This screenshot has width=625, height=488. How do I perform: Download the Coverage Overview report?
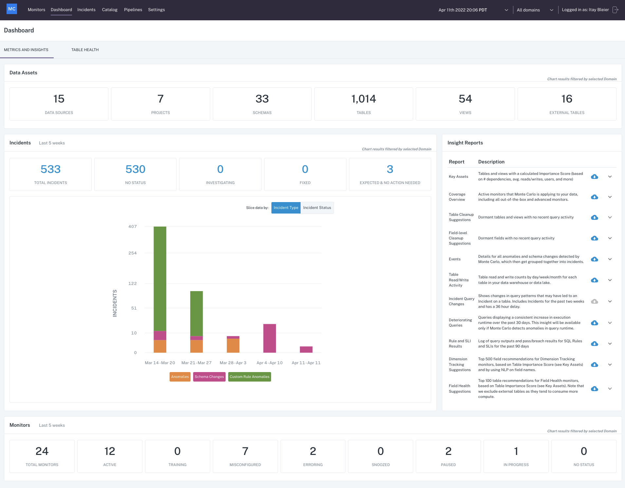[x=595, y=197]
